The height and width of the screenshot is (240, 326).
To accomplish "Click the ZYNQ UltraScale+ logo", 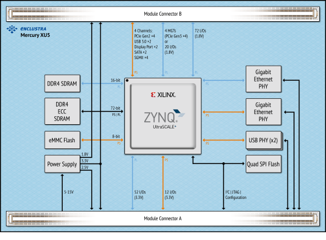I will 164,119.
